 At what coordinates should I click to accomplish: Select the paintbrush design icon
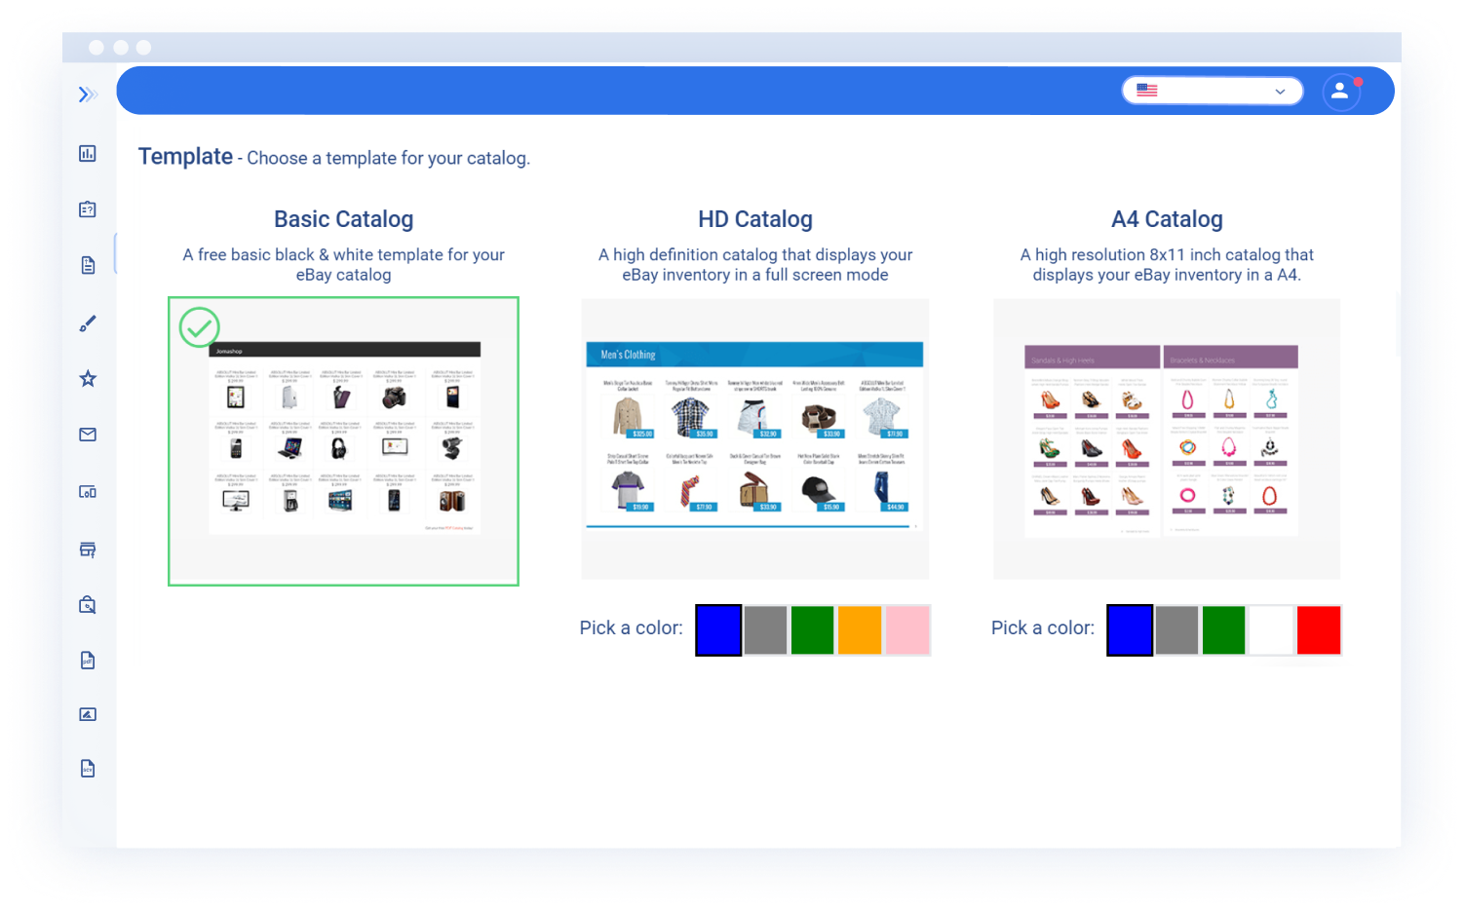tap(88, 323)
